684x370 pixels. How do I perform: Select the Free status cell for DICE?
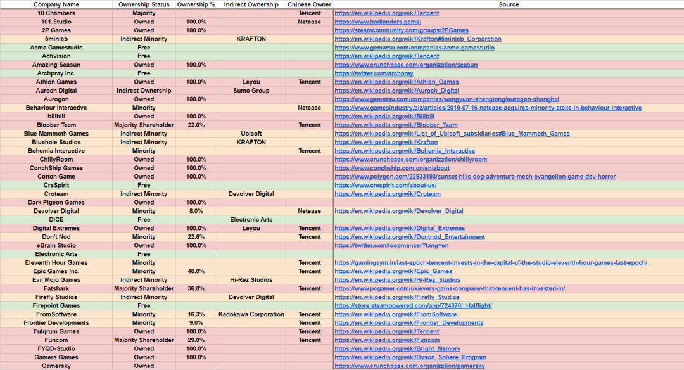144,220
